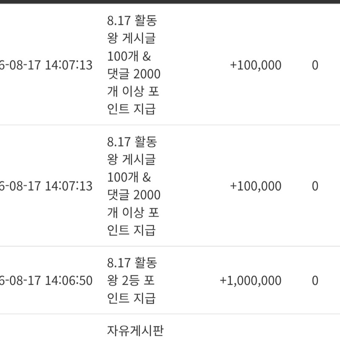
Task: Click the 자유게시판 entry text
Action: [x=136, y=331]
